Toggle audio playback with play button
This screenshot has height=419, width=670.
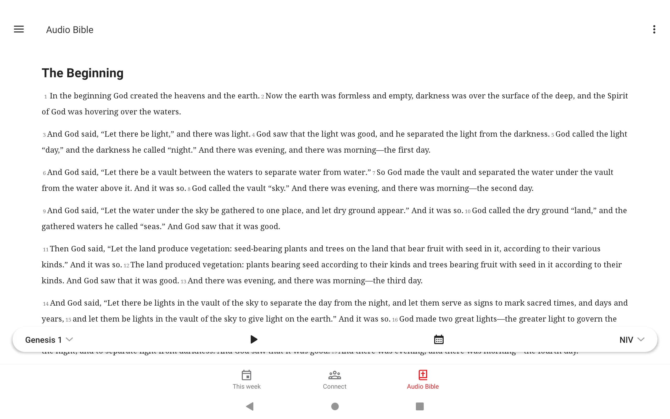[x=253, y=339]
